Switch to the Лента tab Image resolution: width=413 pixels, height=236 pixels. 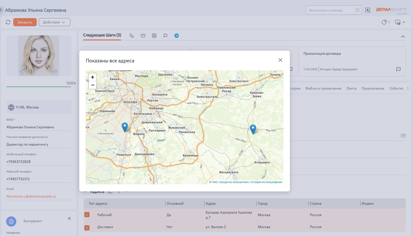click(351, 88)
